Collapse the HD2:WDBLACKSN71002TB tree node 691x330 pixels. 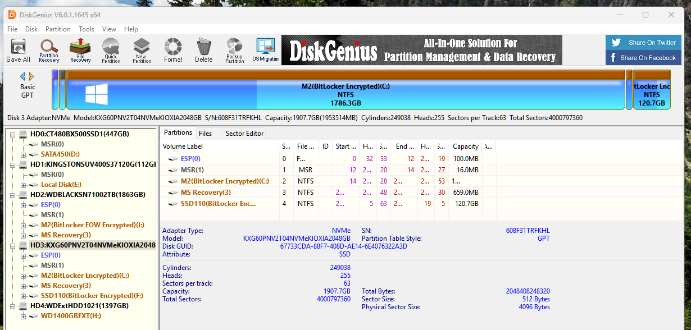[x=13, y=195]
